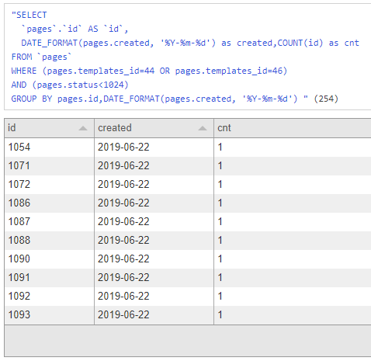Select the row with id 1054
The width and height of the screenshot is (371, 361).
click(188, 148)
